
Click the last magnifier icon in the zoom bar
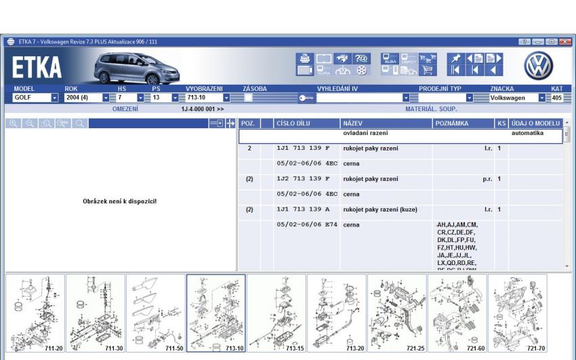[x=80, y=123]
